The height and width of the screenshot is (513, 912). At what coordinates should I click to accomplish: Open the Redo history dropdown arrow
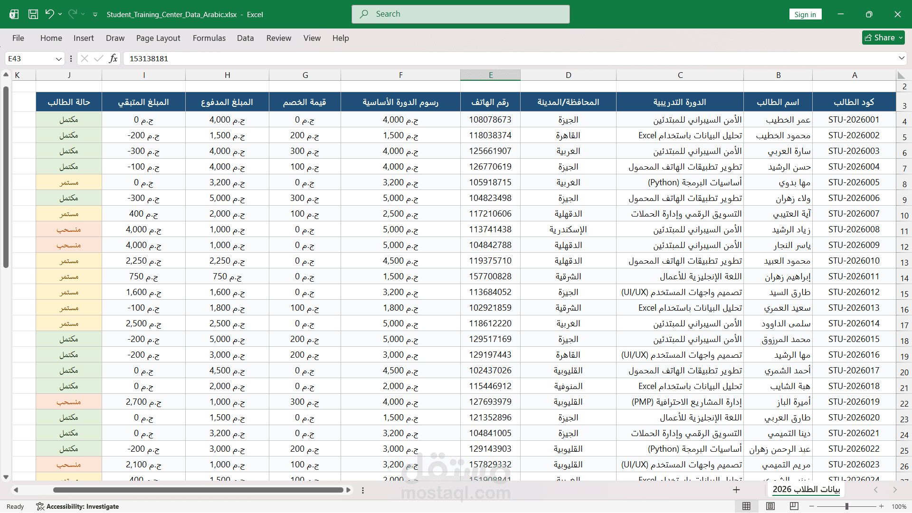[x=83, y=14]
